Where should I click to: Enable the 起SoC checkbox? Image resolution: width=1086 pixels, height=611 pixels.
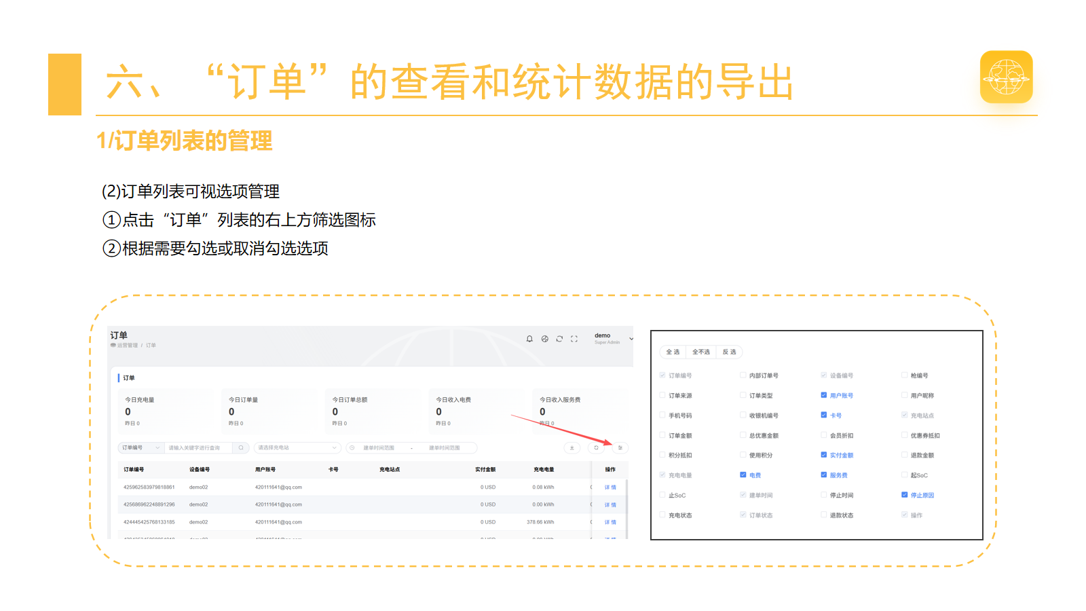pyautogui.click(x=905, y=475)
